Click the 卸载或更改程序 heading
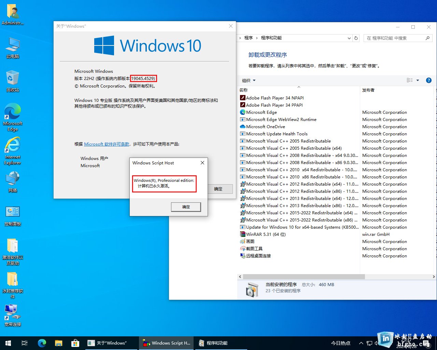The width and height of the screenshot is (437, 350). (268, 55)
